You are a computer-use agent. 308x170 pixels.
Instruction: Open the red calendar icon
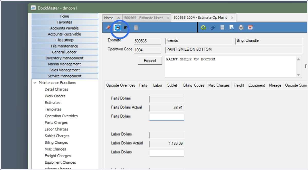[251, 27]
